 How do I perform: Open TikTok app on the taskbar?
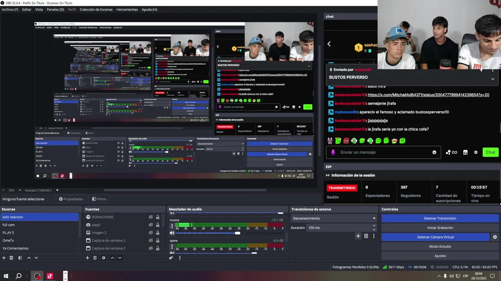50,276
